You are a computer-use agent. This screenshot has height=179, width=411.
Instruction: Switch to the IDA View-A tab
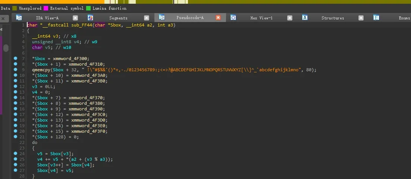point(47,18)
